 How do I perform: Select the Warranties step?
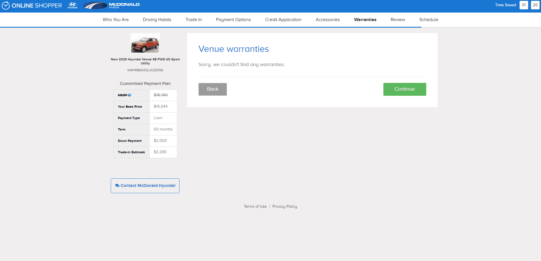[x=365, y=20]
